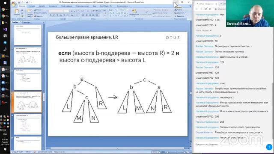Paste with the Вставить clipboard button
Screen dimensions: 274x154
[x=17, y=13]
